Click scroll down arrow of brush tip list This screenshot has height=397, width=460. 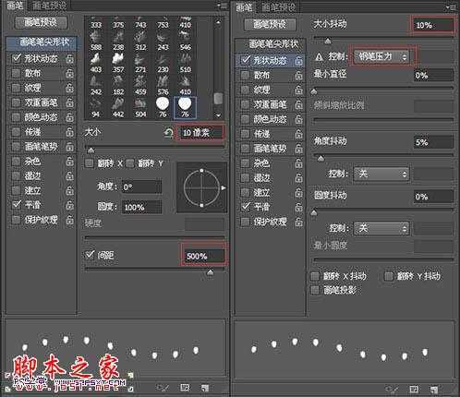tap(218, 115)
